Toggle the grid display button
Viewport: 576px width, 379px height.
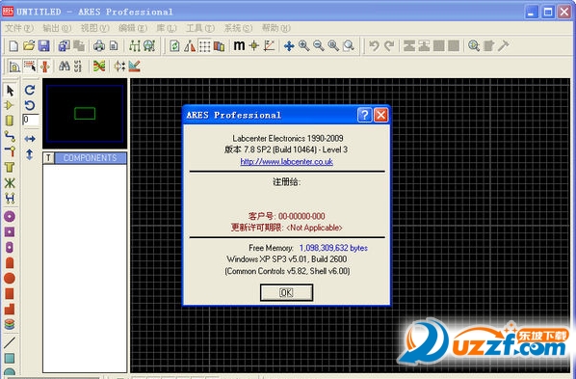point(204,46)
